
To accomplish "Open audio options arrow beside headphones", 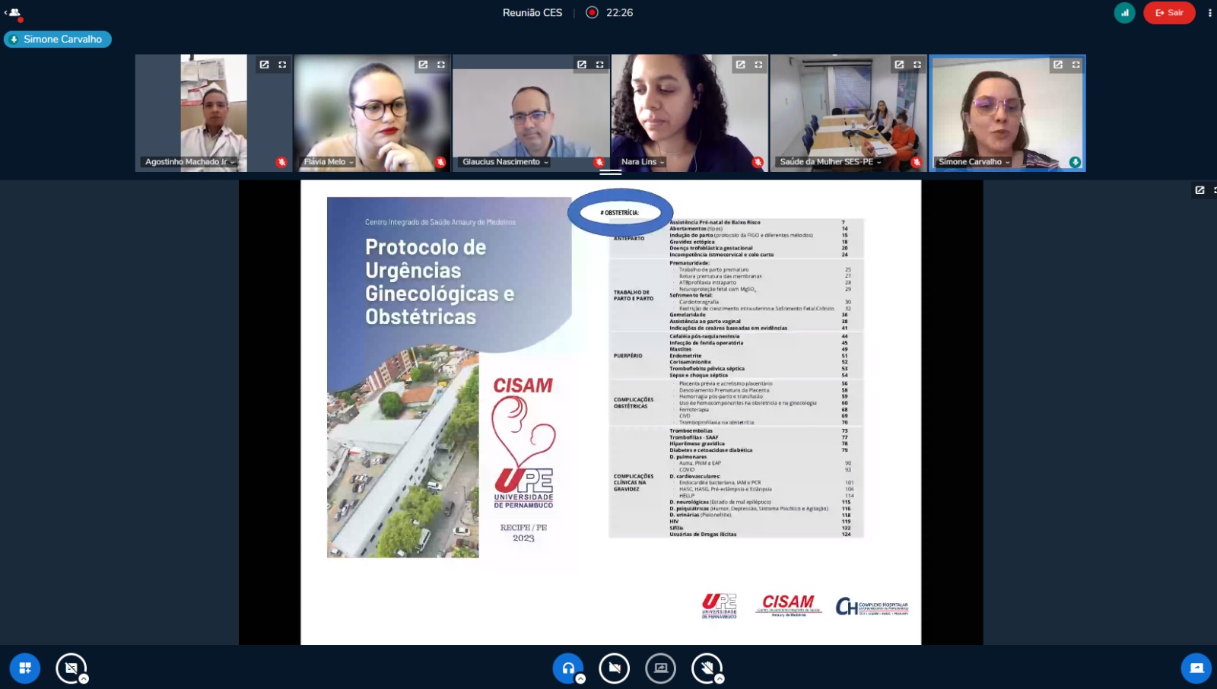I will pyautogui.click(x=580, y=678).
